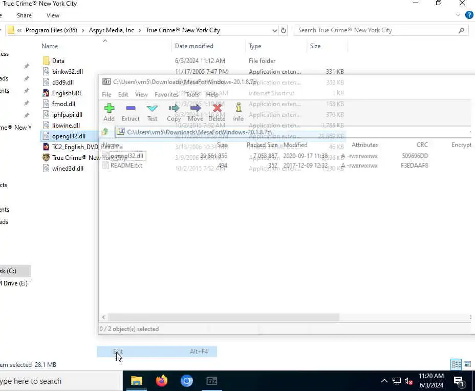Screen dimensions: 475x391
Task: Sort 7-Zip list by Attributes column
Action: (365, 145)
